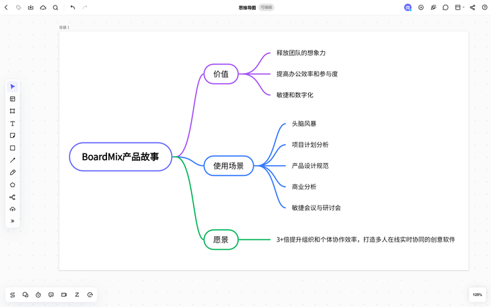Select the pointer selection tool
The image size is (491, 307).
12,87
